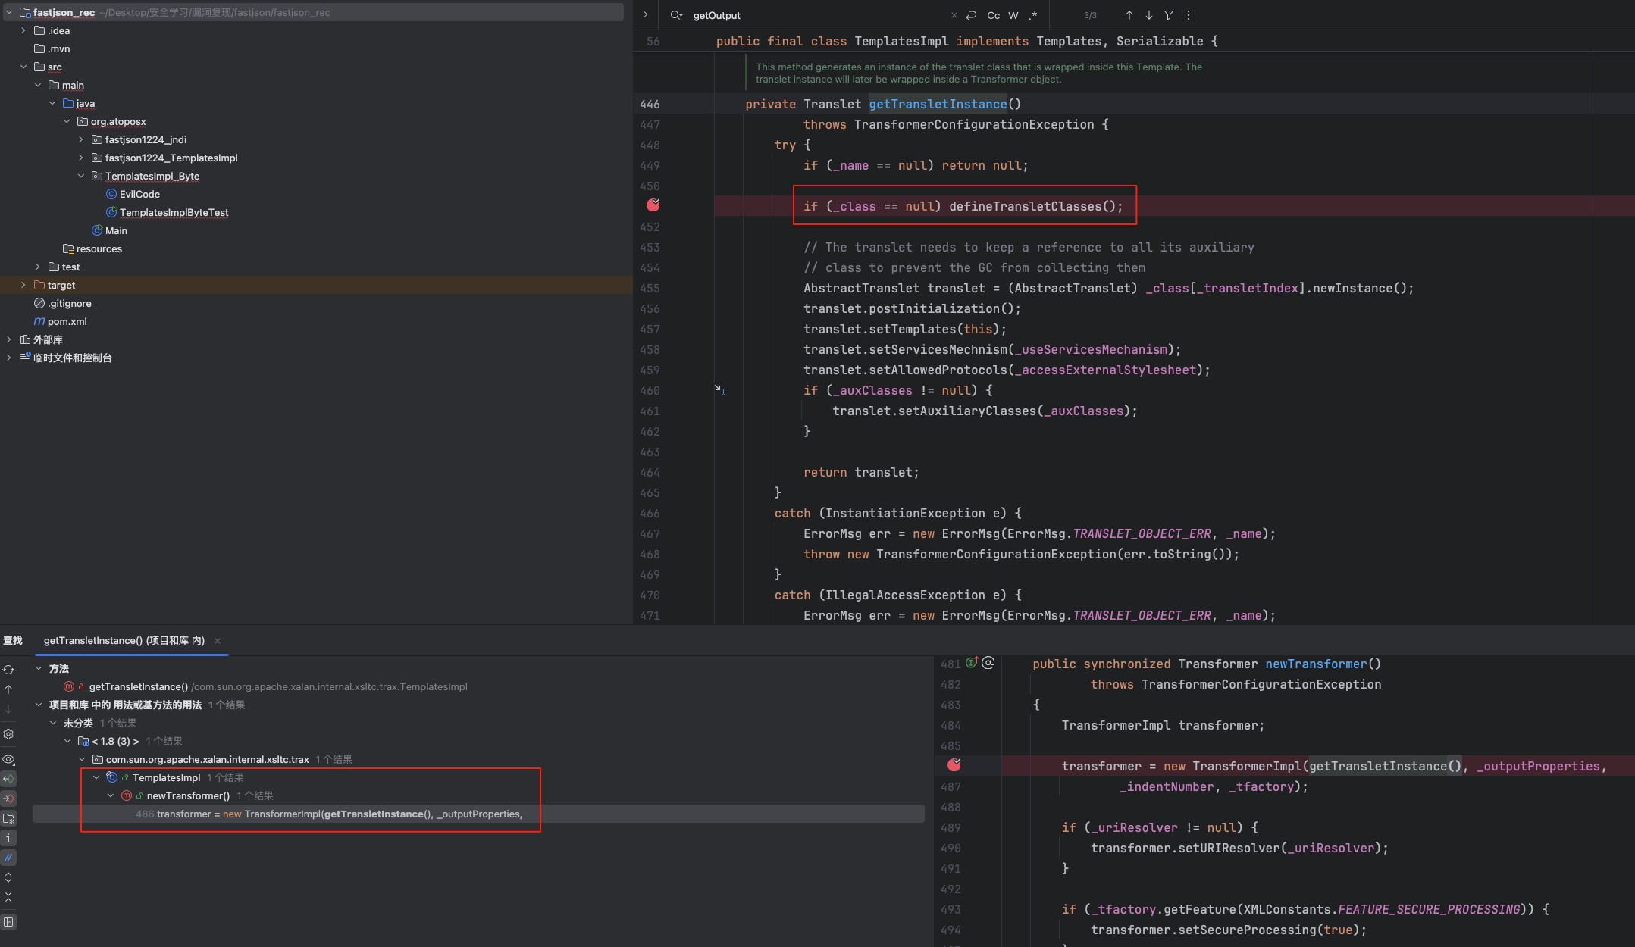This screenshot has height=947, width=1635.
Task: Toggle group by module folder icon
Action: [8, 818]
